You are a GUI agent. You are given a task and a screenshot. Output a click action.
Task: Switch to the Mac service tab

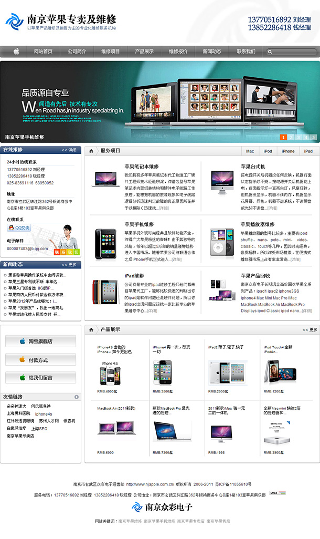[250, 151]
